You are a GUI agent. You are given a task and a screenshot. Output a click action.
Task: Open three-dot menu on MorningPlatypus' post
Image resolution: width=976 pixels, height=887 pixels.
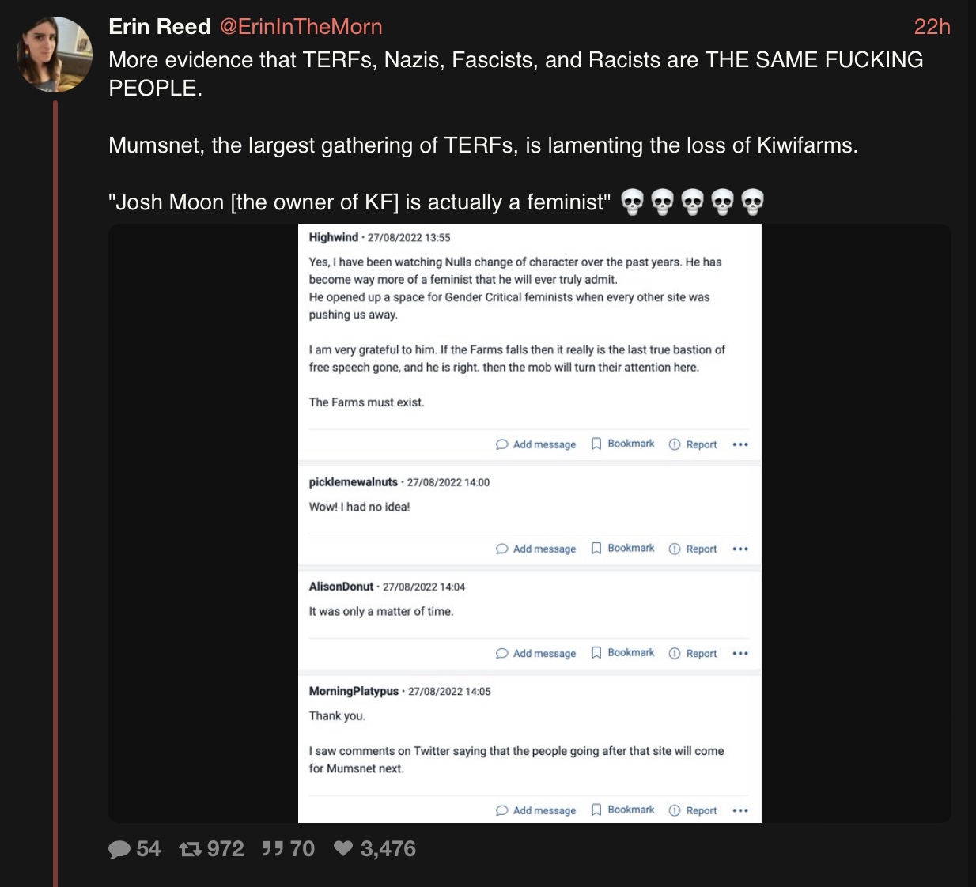click(x=740, y=810)
